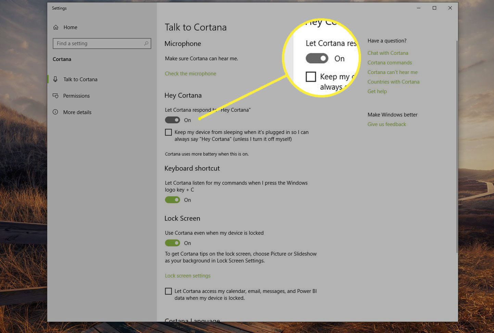This screenshot has height=333, width=494.
Task: Open Countries with Cortana link
Action: click(x=393, y=82)
